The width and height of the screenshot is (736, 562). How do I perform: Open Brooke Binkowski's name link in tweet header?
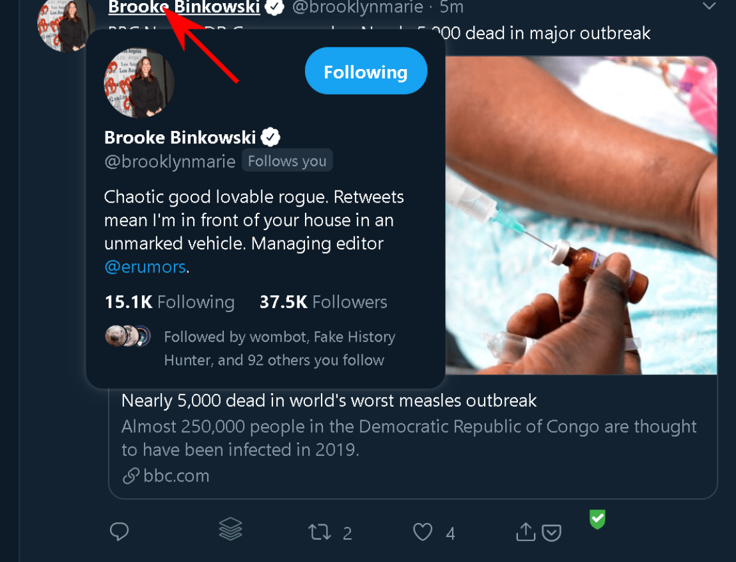click(184, 7)
